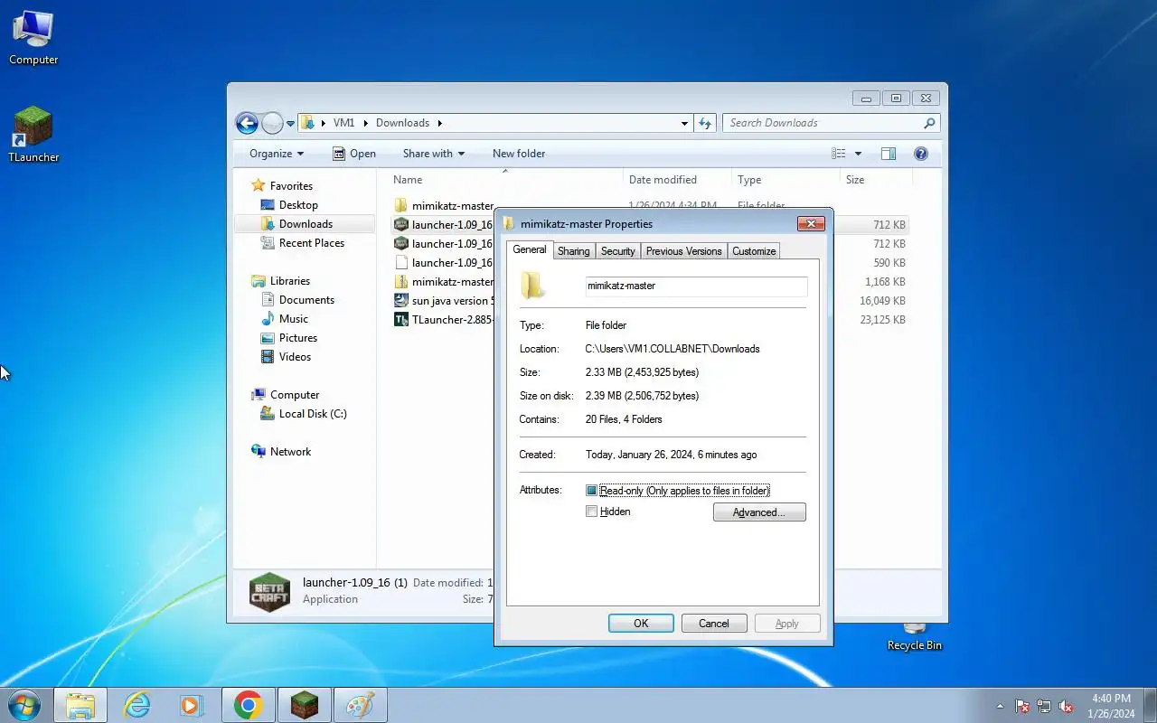Viewport: 1157px width, 723px height.
Task: Refresh the Downloads folder view
Action: point(705,123)
